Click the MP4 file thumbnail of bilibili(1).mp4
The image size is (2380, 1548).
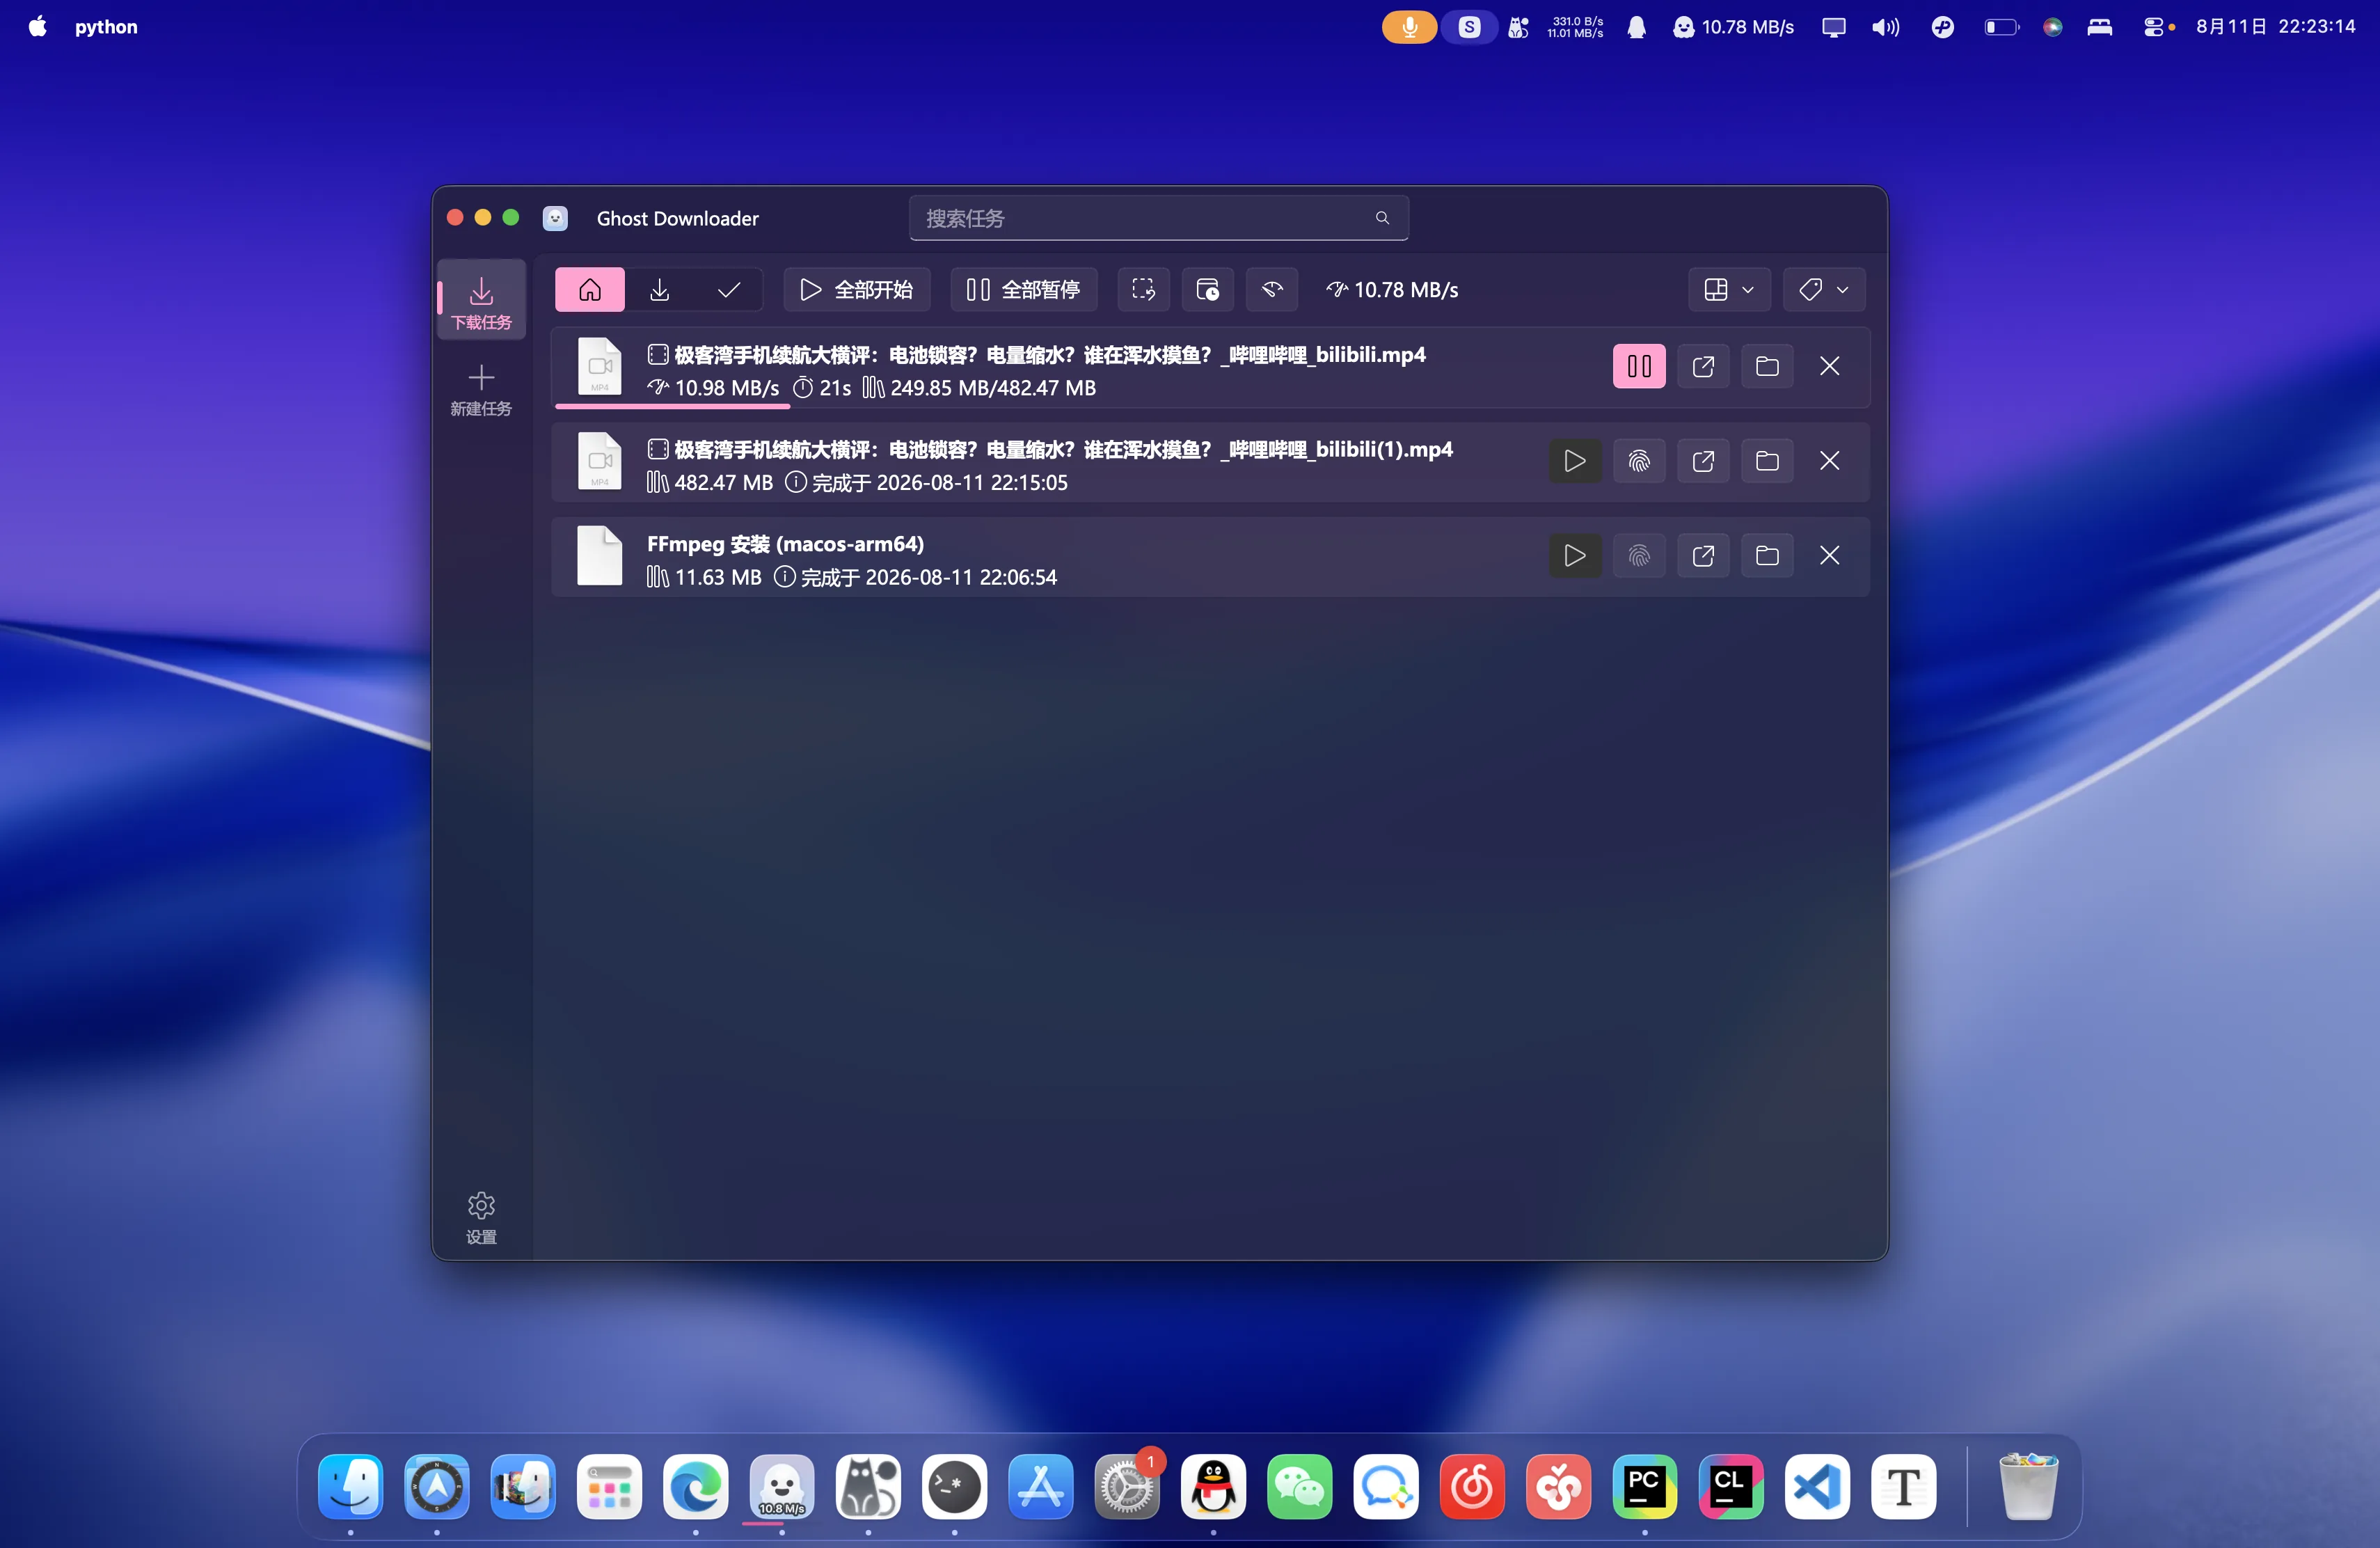(x=600, y=461)
